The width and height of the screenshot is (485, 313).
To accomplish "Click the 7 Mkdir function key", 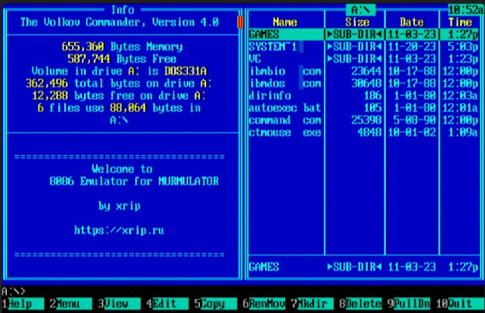I will 312,304.
